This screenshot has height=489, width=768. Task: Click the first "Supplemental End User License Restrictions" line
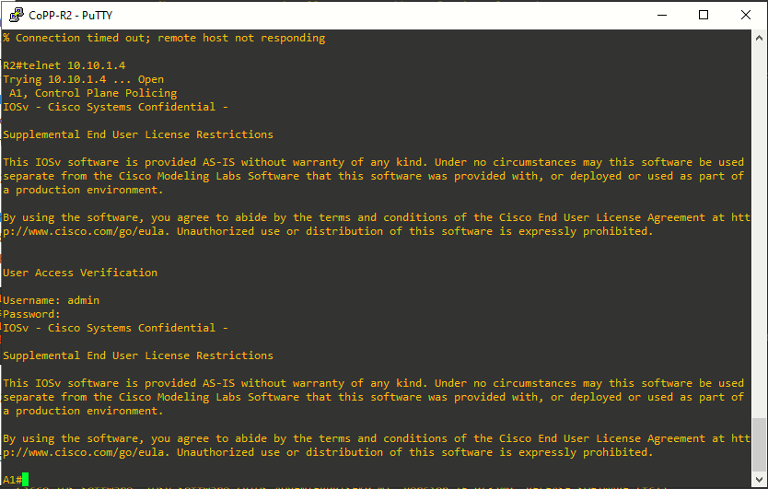click(x=138, y=134)
